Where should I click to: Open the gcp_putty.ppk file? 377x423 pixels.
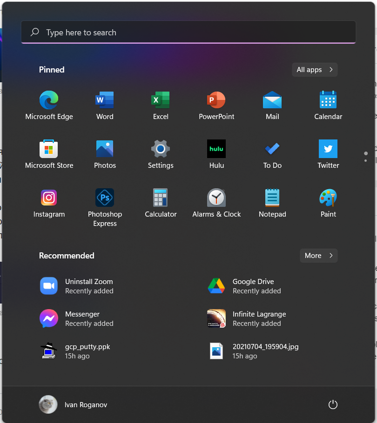point(75,351)
